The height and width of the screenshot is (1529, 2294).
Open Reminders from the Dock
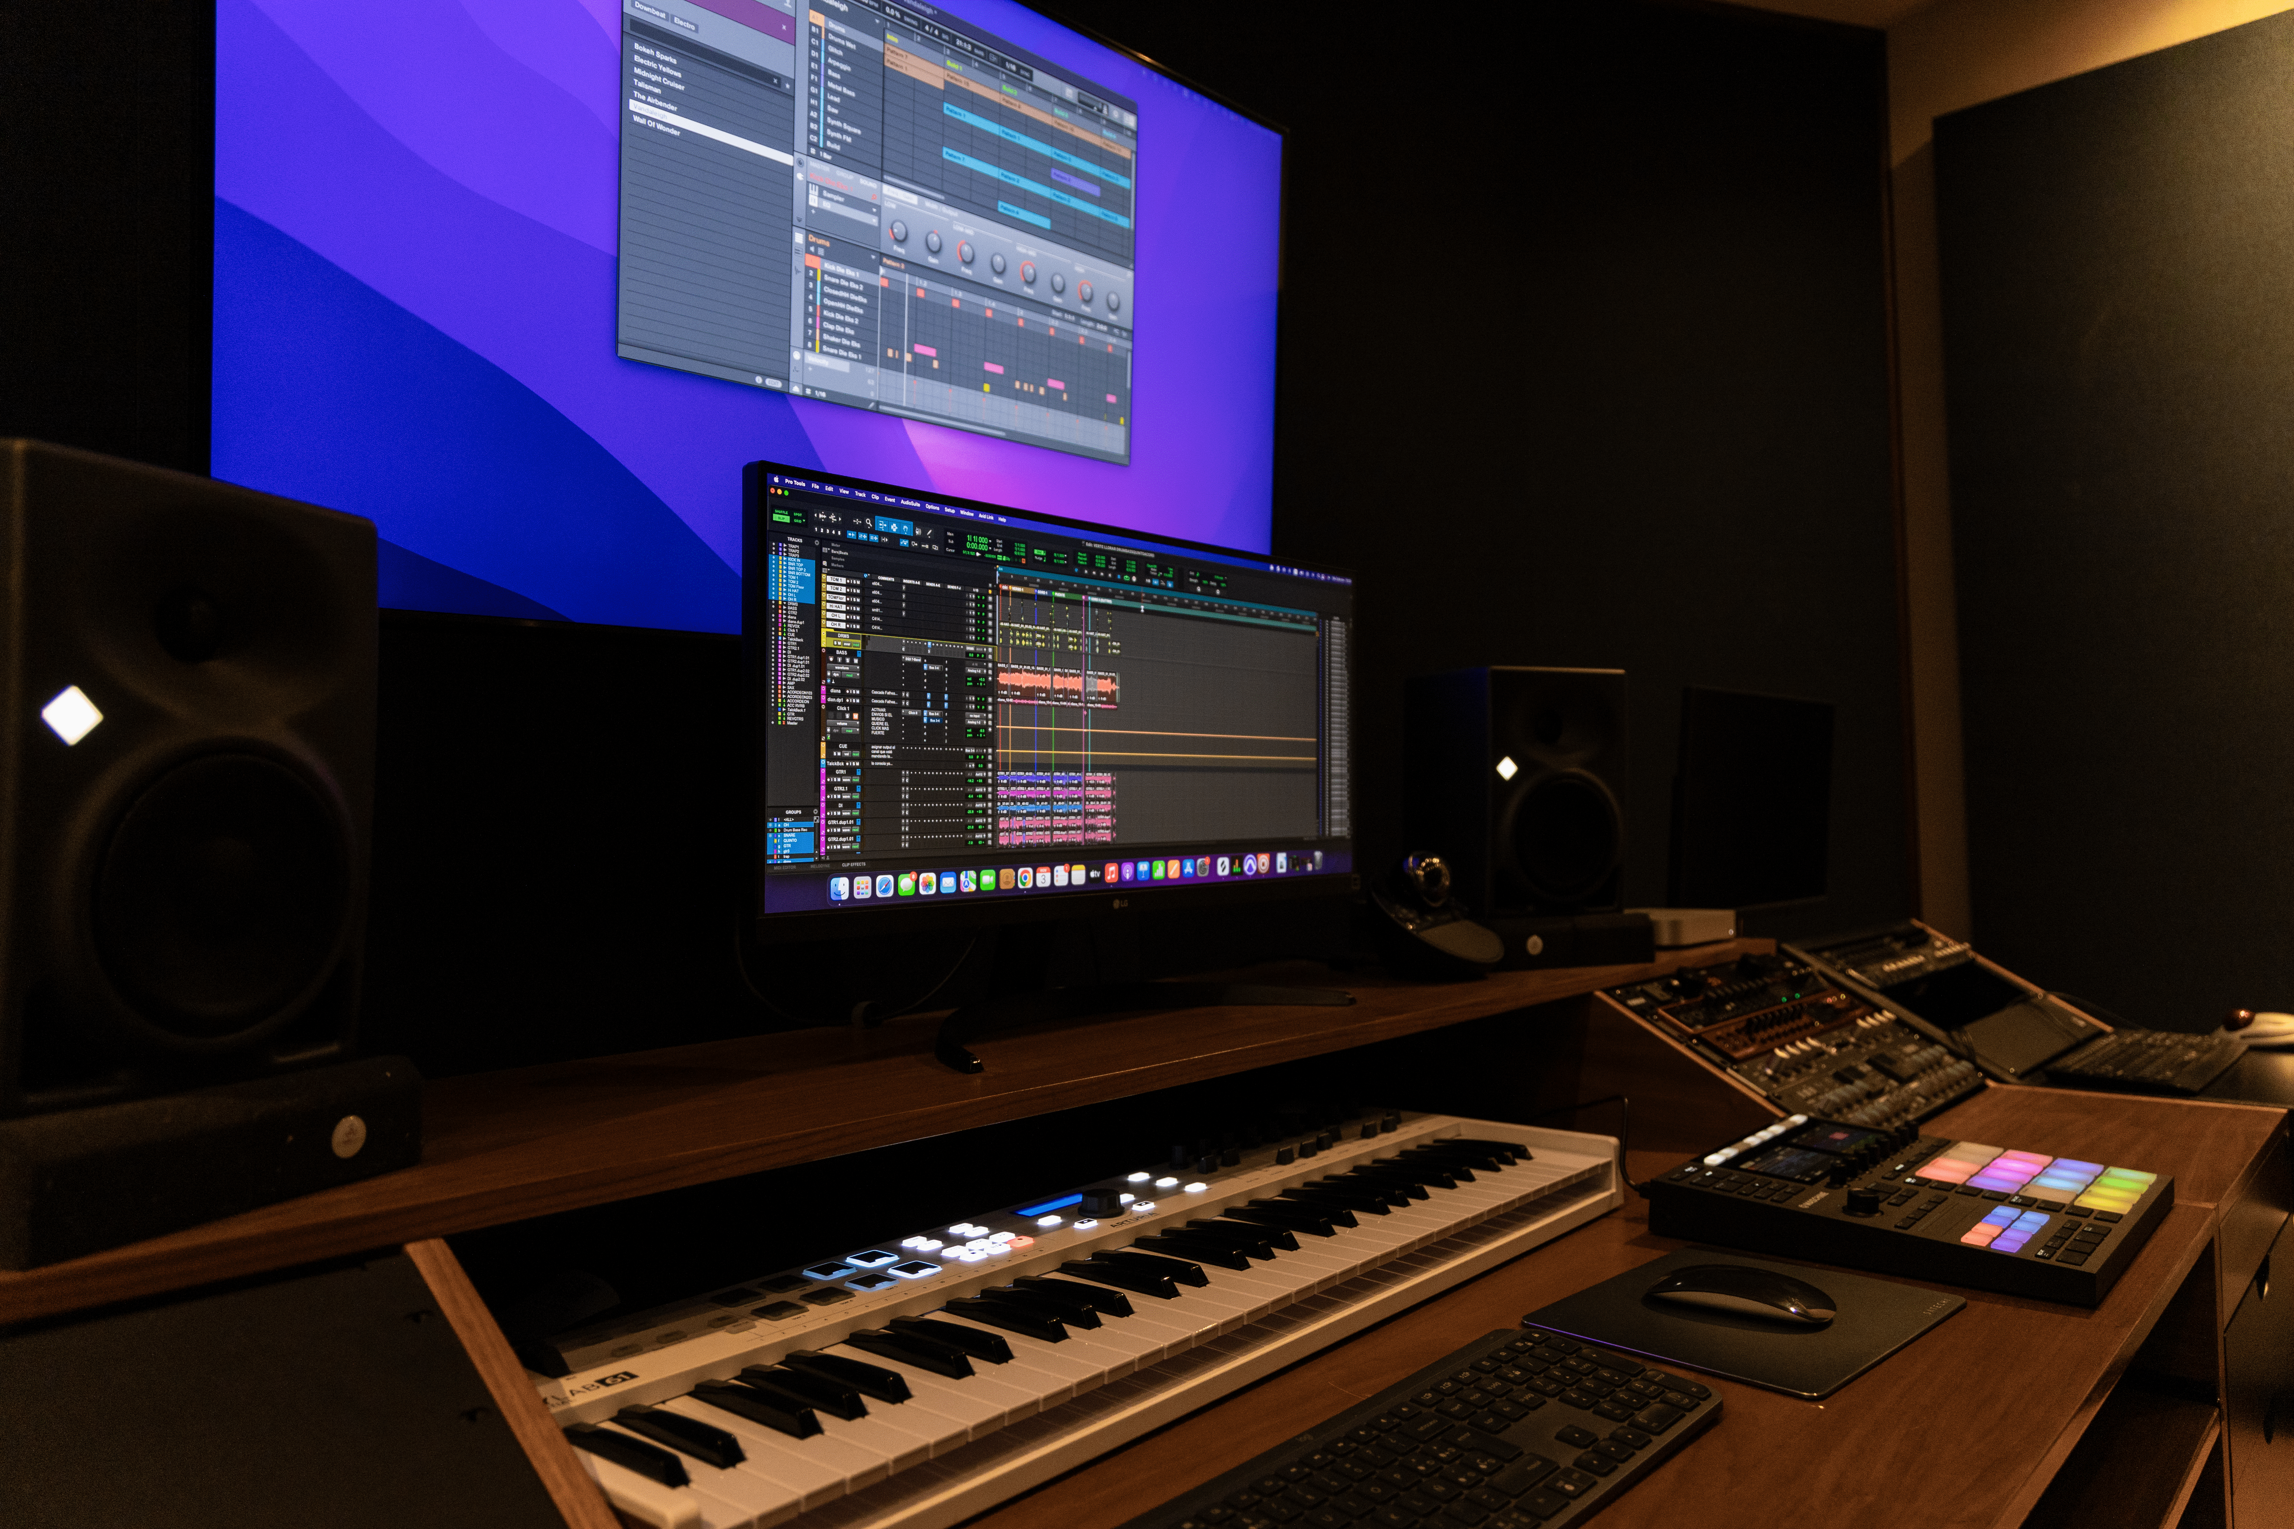click(x=1061, y=876)
